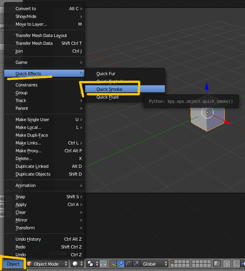The height and width of the screenshot is (271, 245).
Task: Toggle the 3D manipulator axes icon
Action: [x=113, y=264]
